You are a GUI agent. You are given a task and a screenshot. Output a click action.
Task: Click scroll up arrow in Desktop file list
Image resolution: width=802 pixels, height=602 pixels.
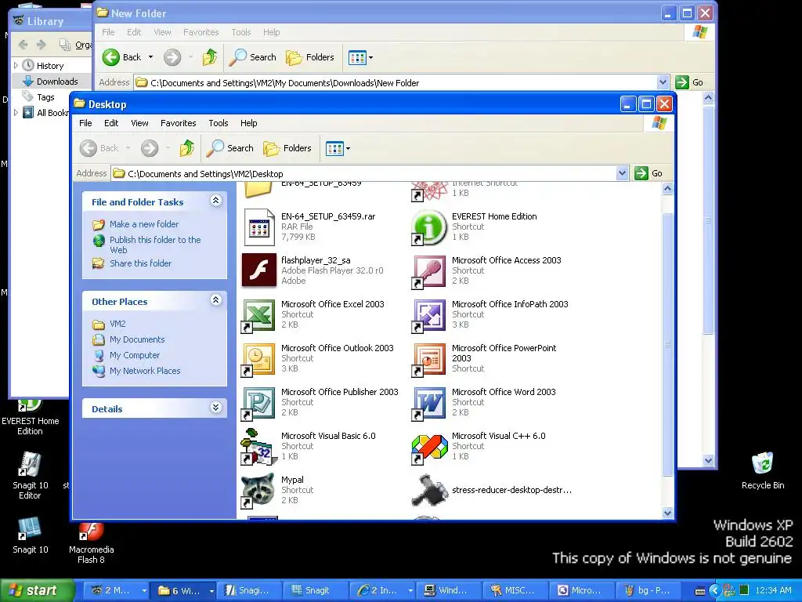point(667,188)
